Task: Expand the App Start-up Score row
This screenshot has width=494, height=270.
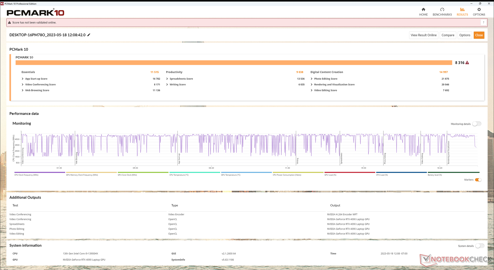Action: (x=23, y=79)
